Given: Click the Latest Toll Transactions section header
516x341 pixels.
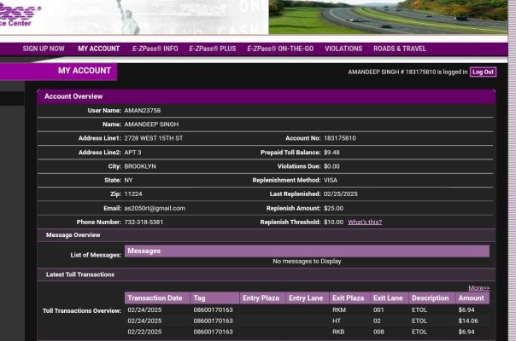Looking at the screenshot, I should coord(80,275).
